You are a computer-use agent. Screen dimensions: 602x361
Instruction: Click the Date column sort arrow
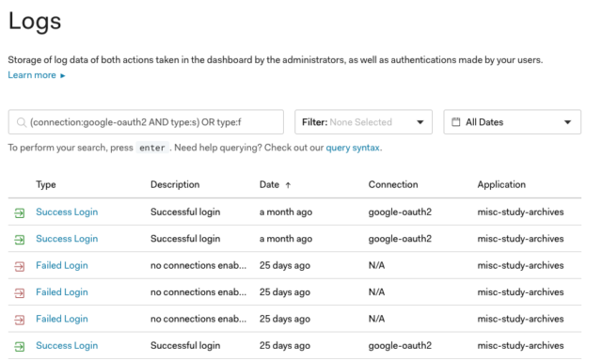(288, 185)
